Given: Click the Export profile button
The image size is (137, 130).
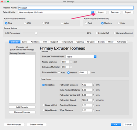Looking at the screenshot, I should pos(128,12).
